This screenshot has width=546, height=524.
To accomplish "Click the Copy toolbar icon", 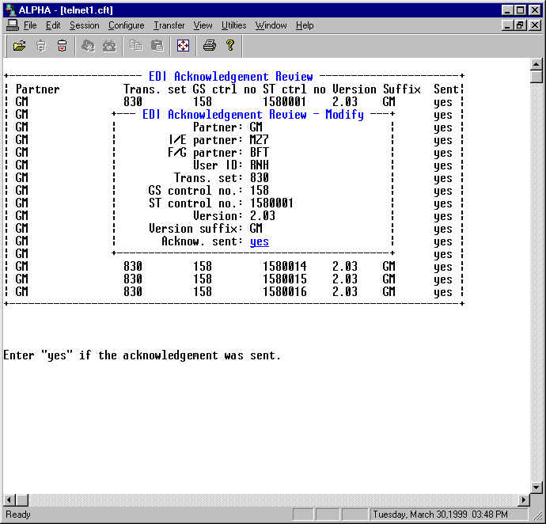I will (x=136, y=46).
